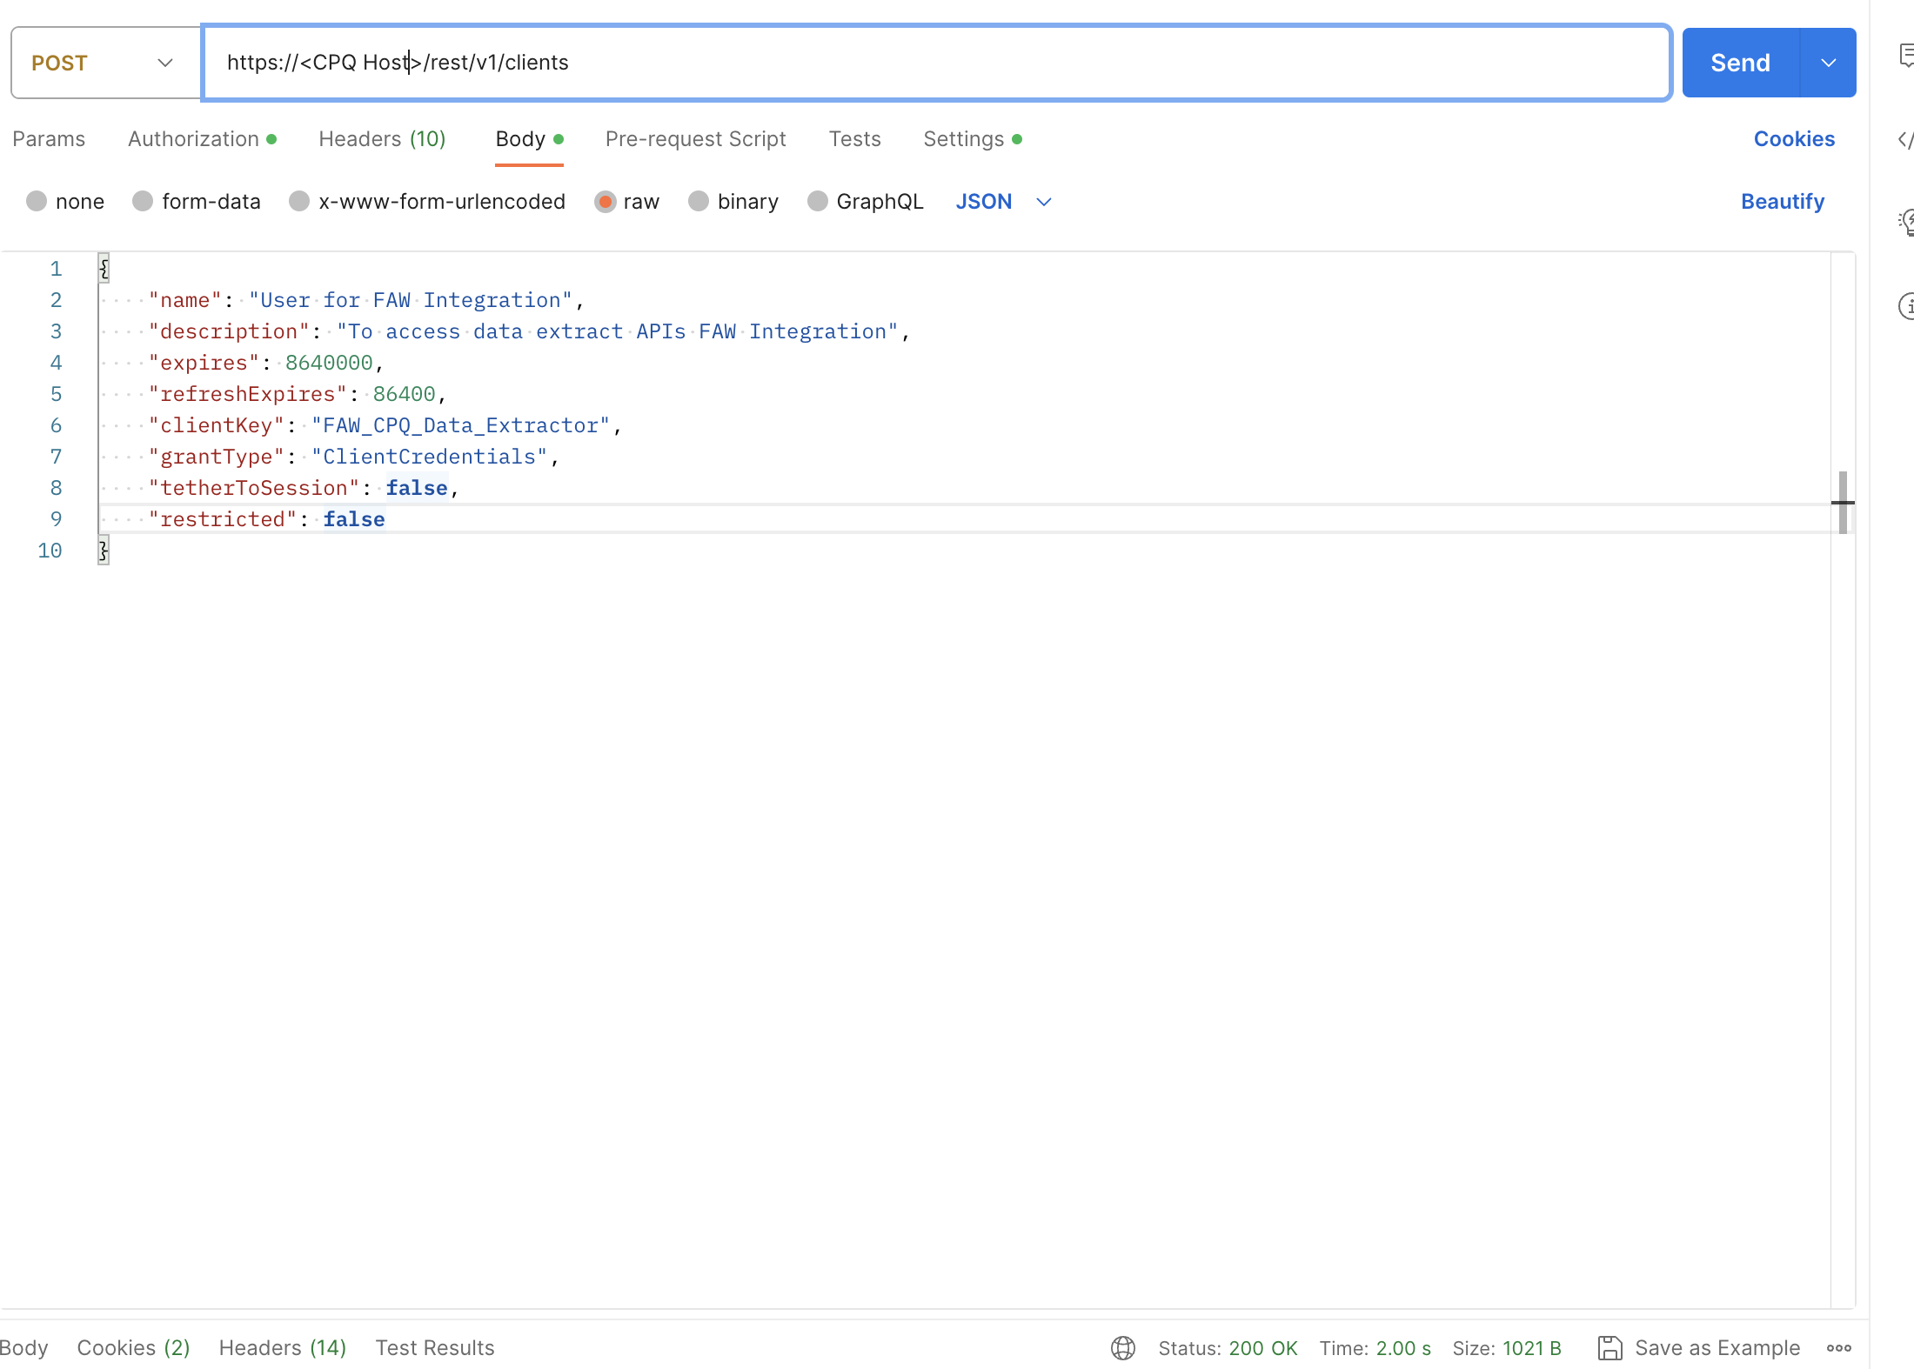The height and width of the screenshot is (1369, 1914).
Task: Choose the binary body type
Action: [699, 202]
